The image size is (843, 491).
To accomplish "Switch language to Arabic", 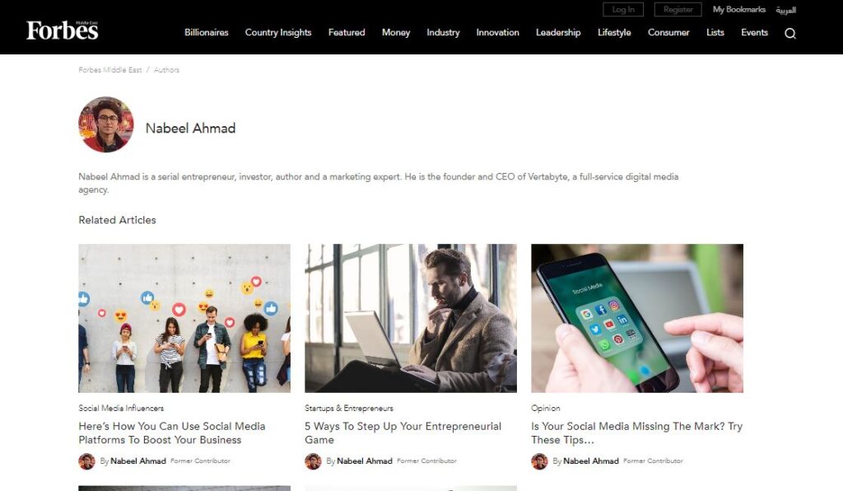I will tap(785, 10).
